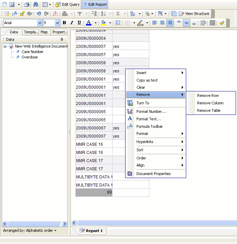237x244 pixels.
Task: Click the Edit Query button
Action: [x=68, y=4]
